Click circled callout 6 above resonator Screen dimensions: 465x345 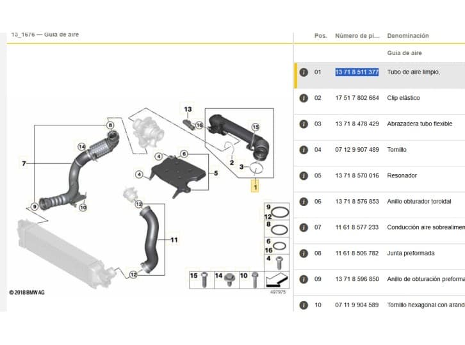coord(184,154)
